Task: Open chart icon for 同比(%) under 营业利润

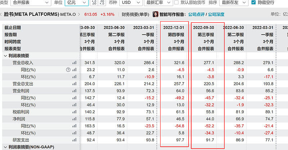Action: [74, 98]
